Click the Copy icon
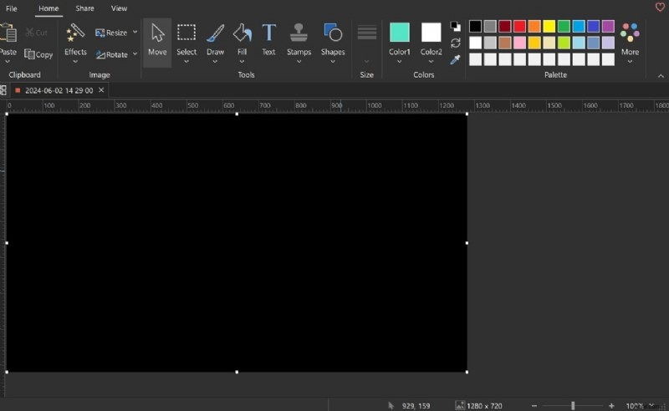The width and height of the screenshot is (669, 411). (38, 54)
